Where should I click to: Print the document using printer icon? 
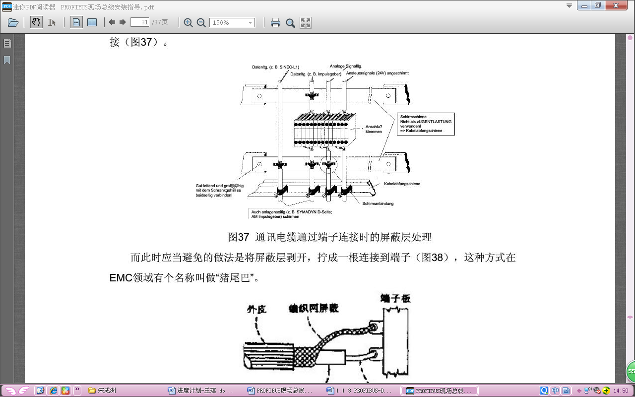275,22
